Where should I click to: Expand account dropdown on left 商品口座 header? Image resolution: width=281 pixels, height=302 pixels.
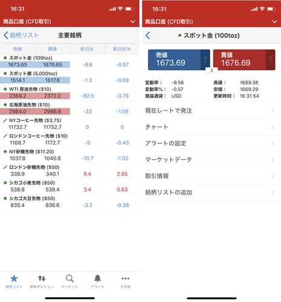click(x=132, y=21)
